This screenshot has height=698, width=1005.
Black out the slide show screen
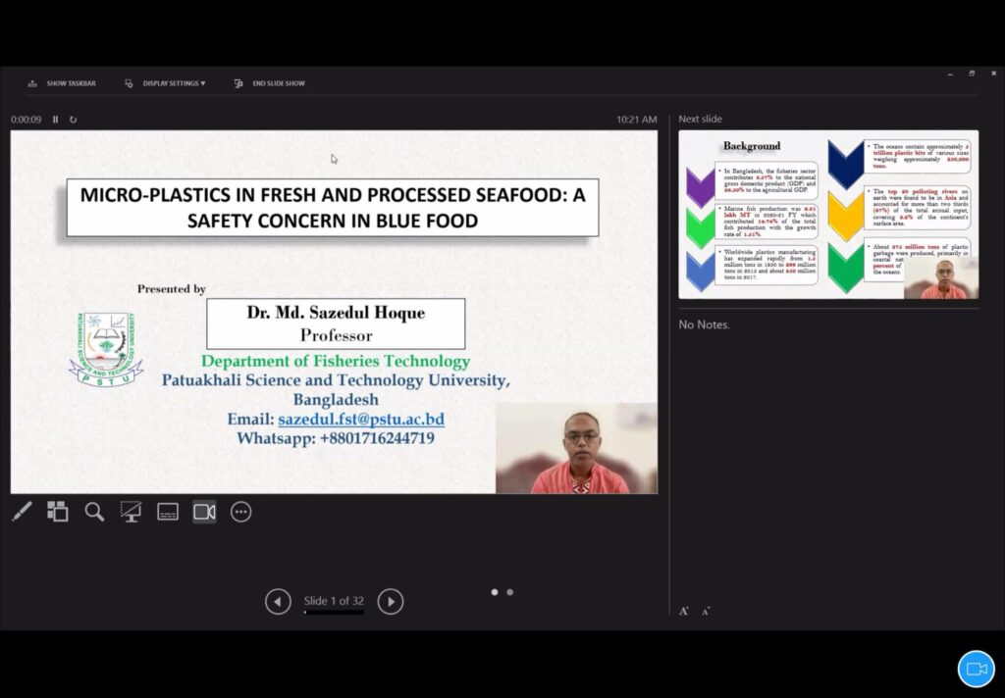(x=131, y=511)
